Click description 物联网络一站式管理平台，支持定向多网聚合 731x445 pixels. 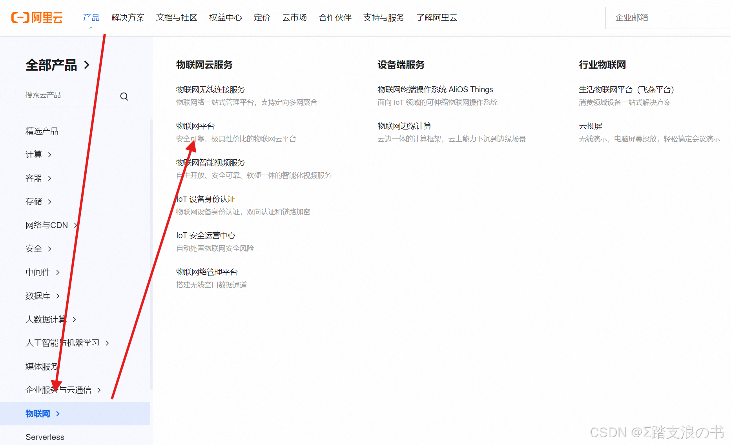247,102
